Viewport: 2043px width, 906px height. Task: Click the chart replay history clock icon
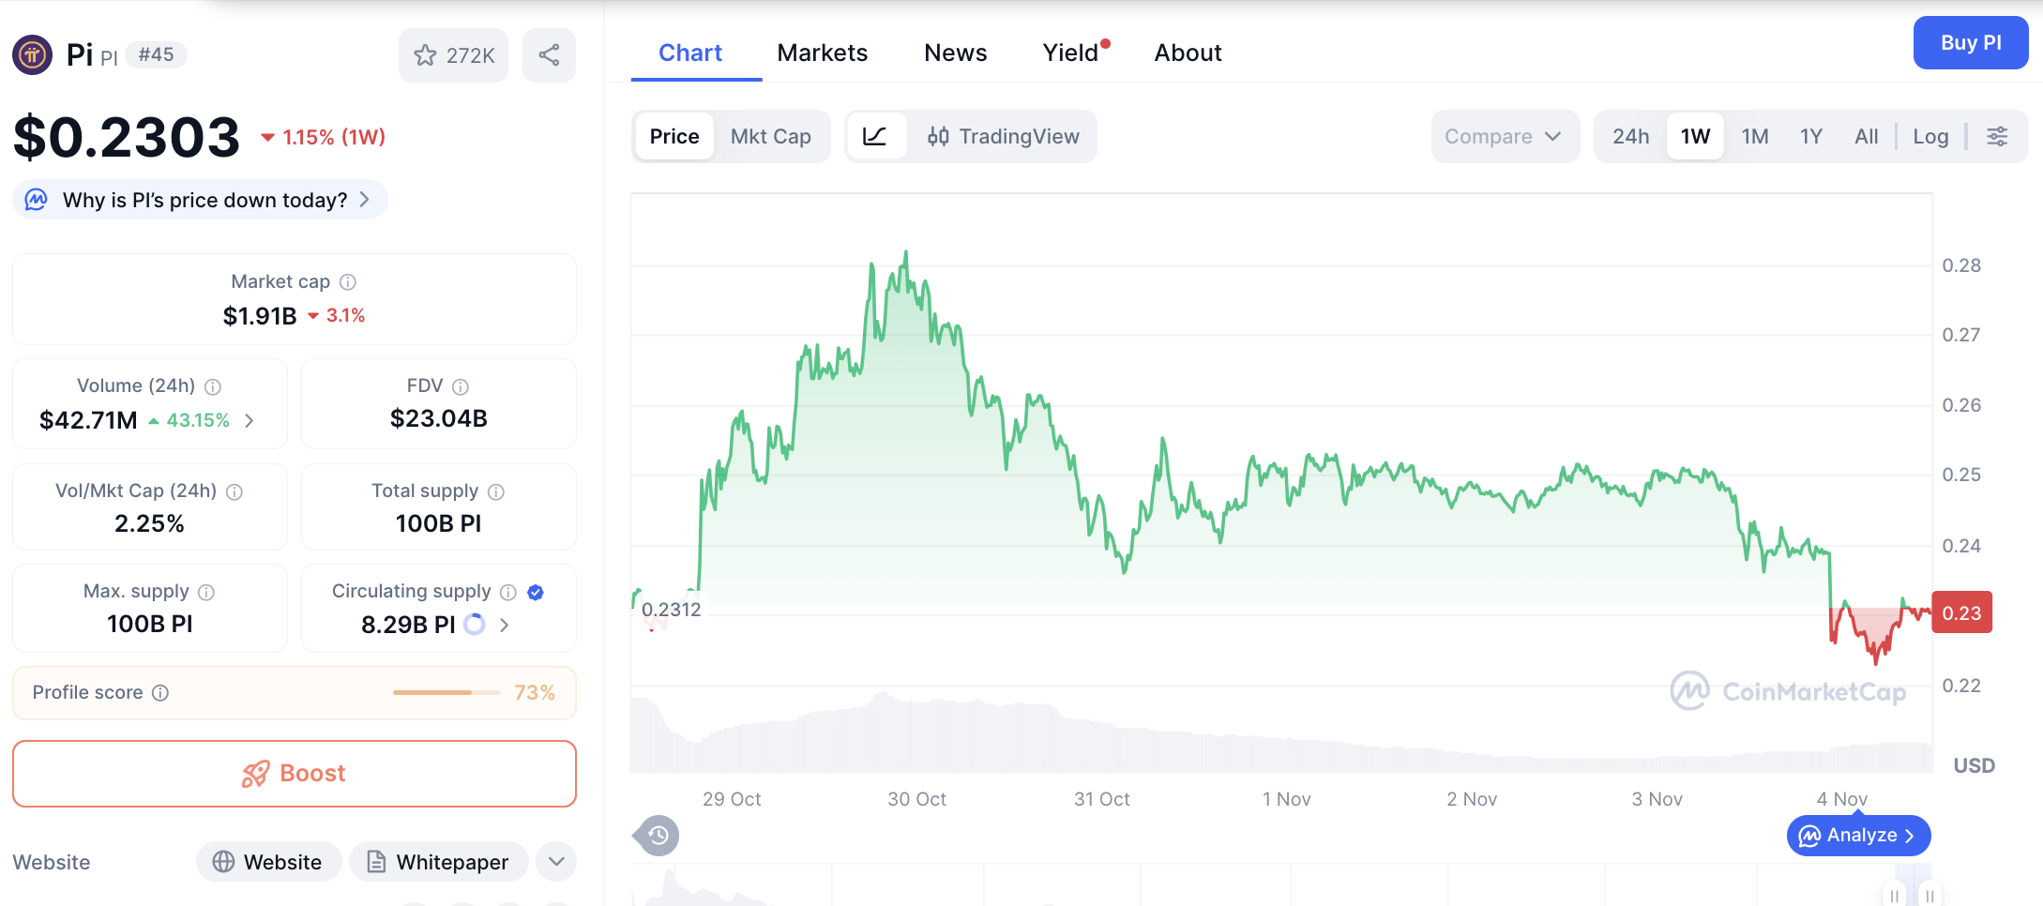(656, 835)
